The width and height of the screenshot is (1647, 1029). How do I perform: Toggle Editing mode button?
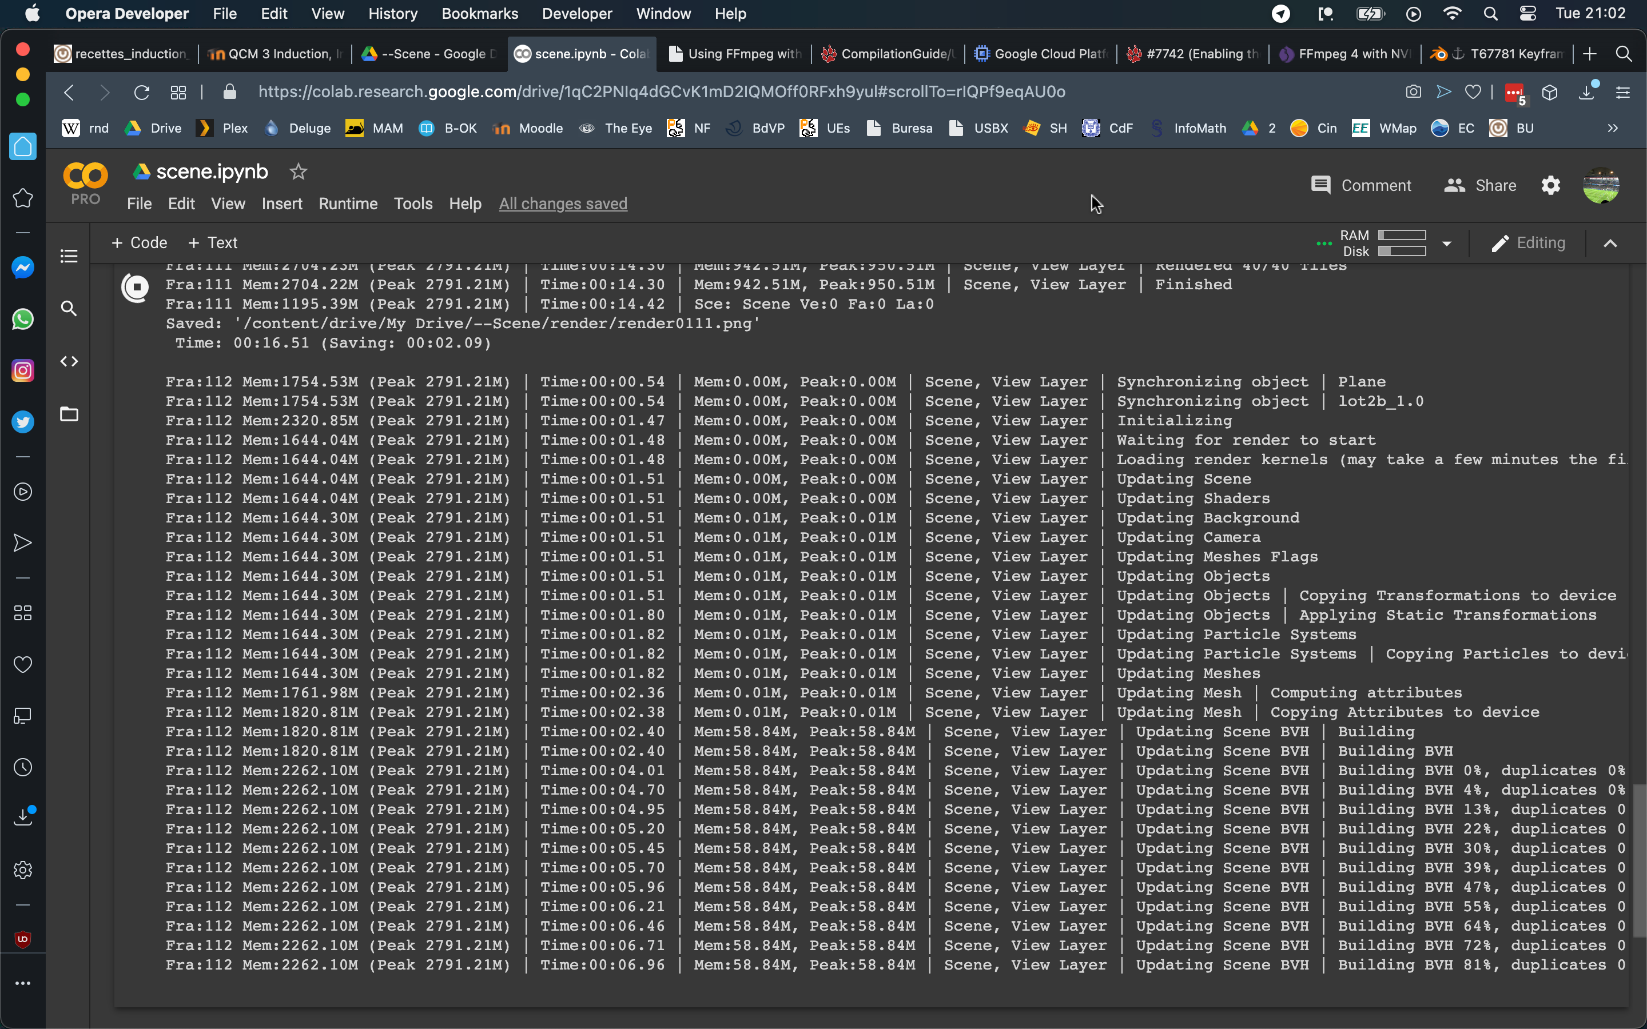(x=1529, y=243)
